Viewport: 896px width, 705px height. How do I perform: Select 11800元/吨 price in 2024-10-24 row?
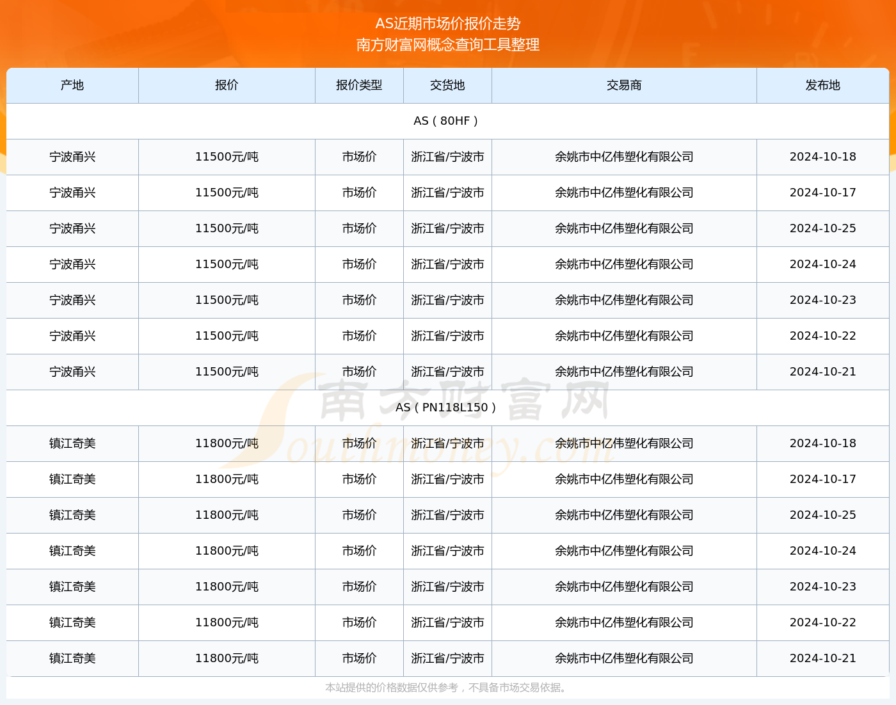pos(227,551)
